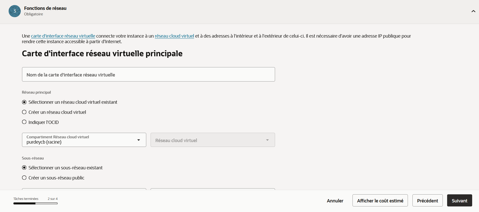This screenshot has height=212, width=479.
Task: Open the carte d'interface réseau virtuelle link
Action: [x=63, y=36]
